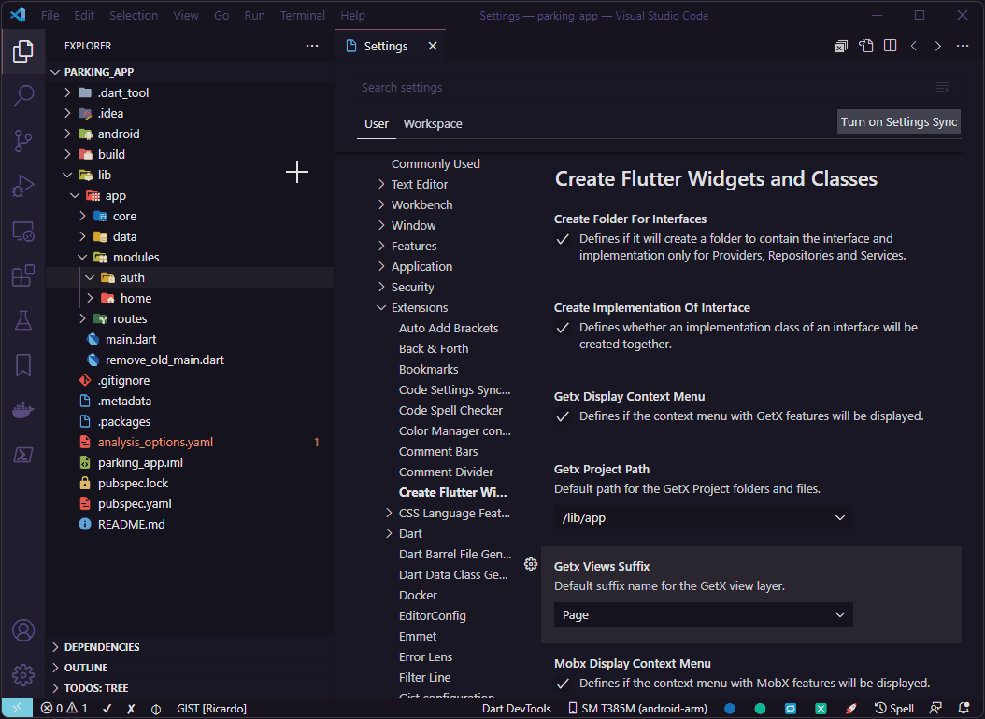Open notifications bell in status bar
Viewport: 985px width, 719px height.
964,709
